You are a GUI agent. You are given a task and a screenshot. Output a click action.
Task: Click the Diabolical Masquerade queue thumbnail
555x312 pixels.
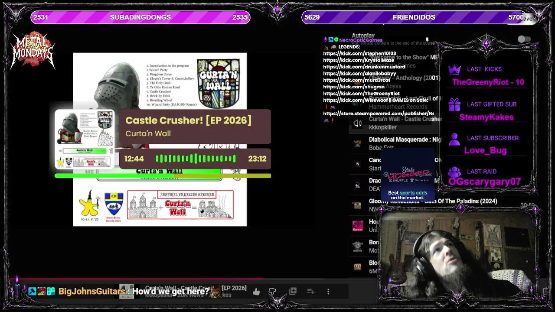tap(357, 143)
